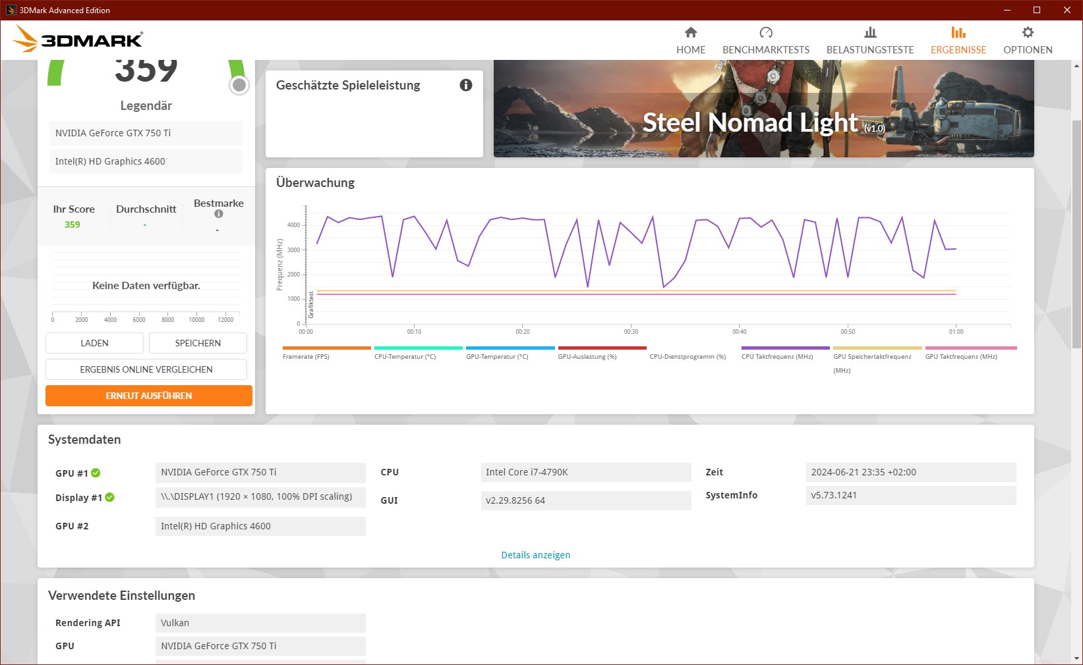Image resolution: width=1083 pixels, height=665 pixels.
Task: Click the Display #1 green check icon
Action: 109,497
